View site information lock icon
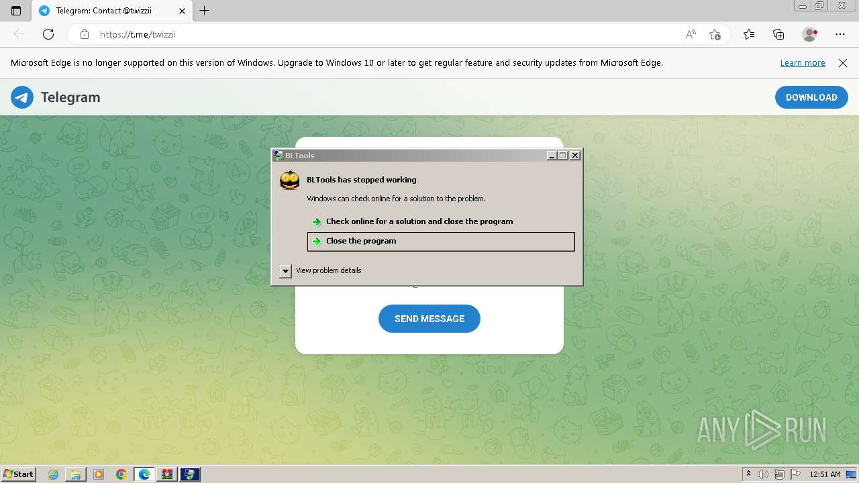Image resolution: width=859 pixels, height=483 pixels. [x=85, y=34]
